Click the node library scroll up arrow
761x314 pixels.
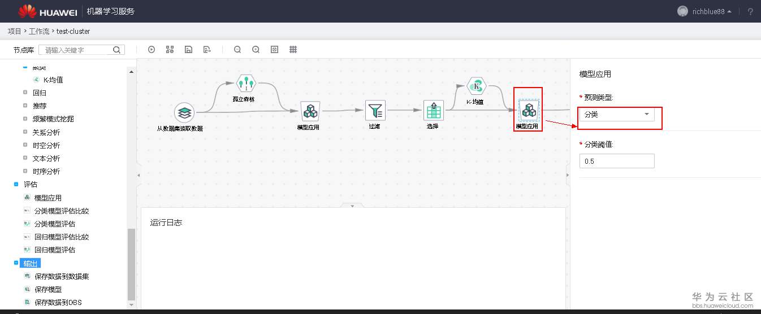pos(132,72)
